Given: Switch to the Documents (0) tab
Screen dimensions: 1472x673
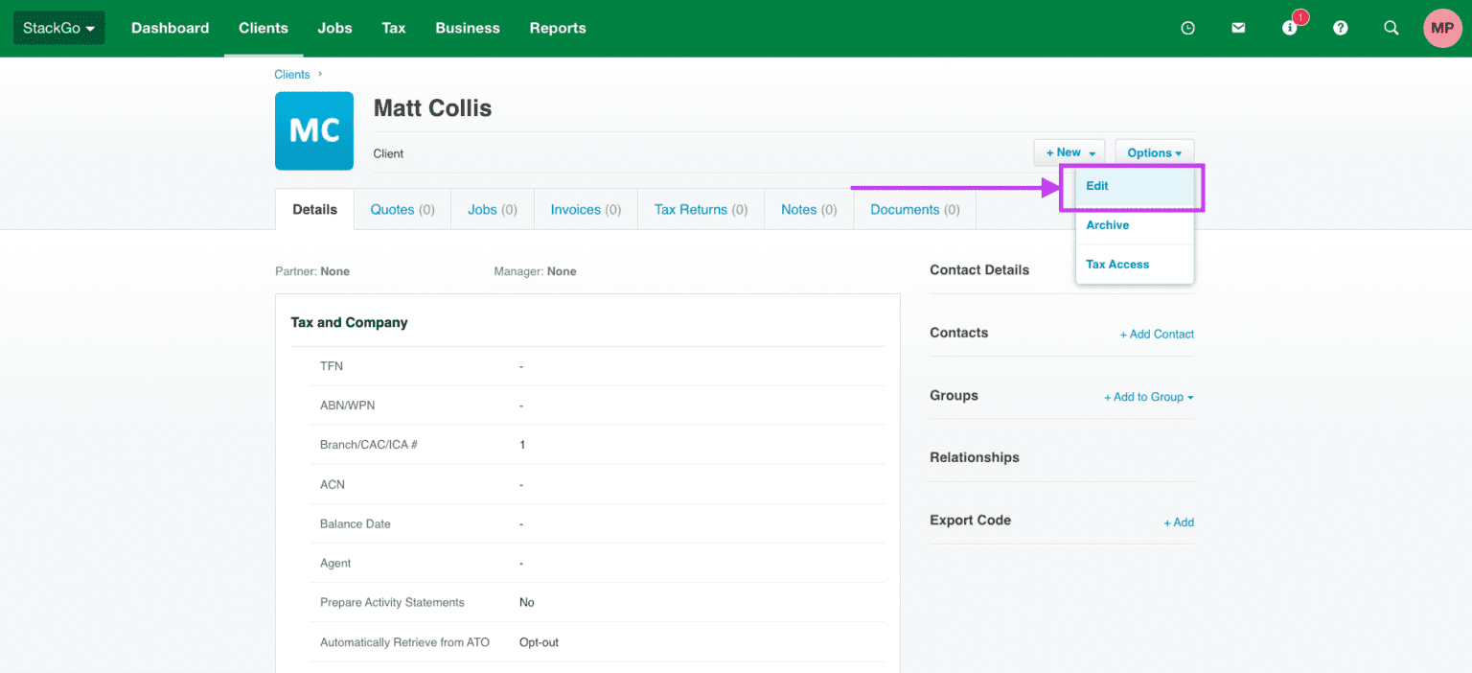Looking at the screenshot, I should (914, 209).
